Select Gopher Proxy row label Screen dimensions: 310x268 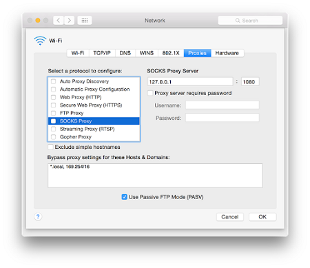(x=76, y=137)
